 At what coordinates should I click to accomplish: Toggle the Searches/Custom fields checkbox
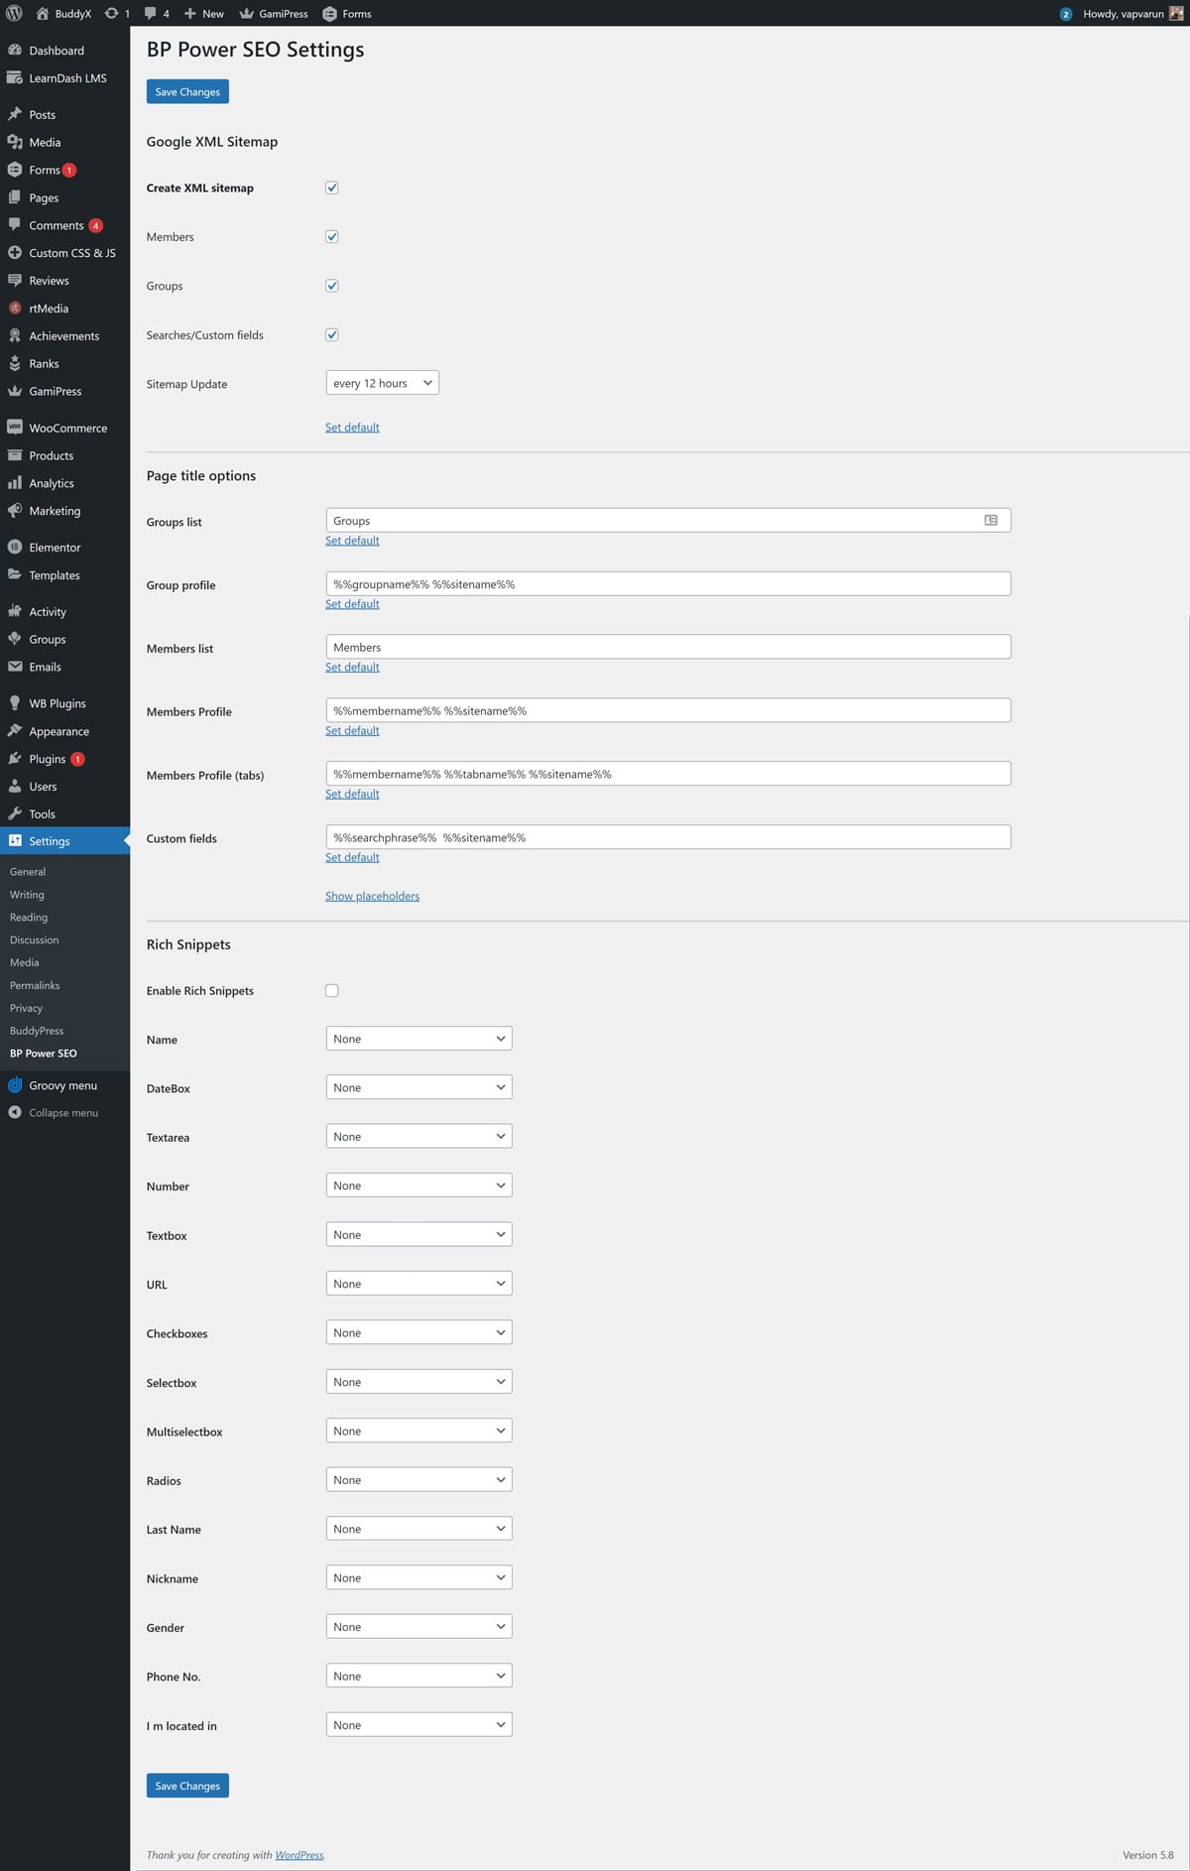coord(332,335)
